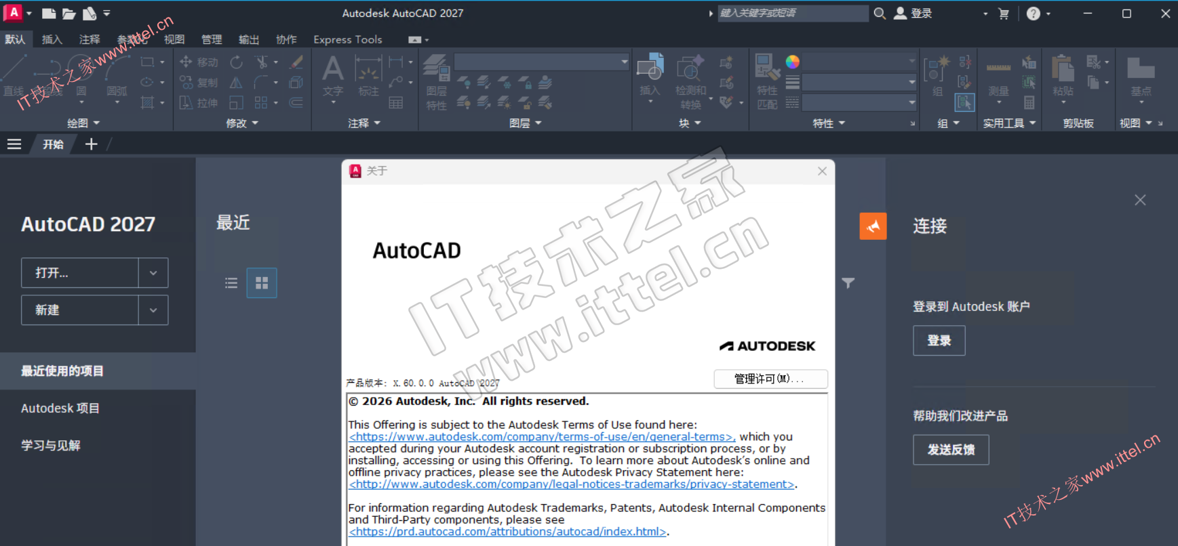The width and height of the screenshot is (1178, 546).
Task: Open the shopping cart icon in title bar
Action: [1004, 14]
